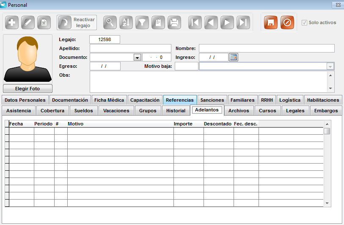Screen dimensions: 344x225
Task: Click the Egreso date field
Action: (x=105, y=66)
